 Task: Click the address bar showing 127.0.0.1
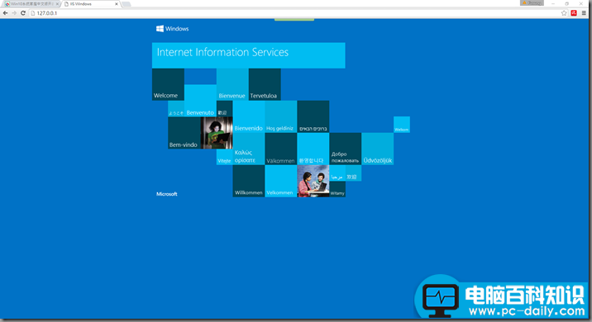(294, 13)
